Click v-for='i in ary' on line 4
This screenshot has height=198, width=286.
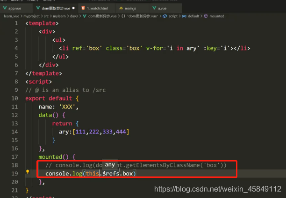click(173, 48)
